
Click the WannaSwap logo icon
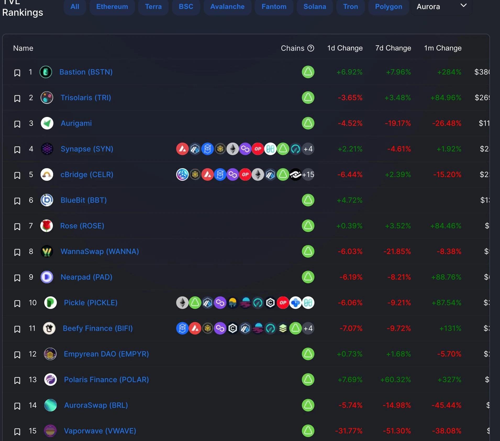[x=47, y=251]
